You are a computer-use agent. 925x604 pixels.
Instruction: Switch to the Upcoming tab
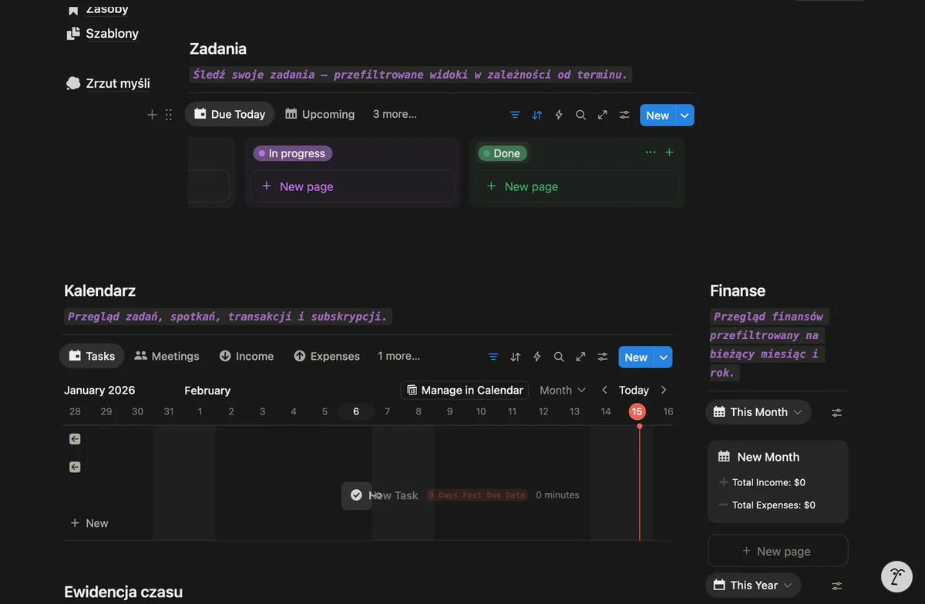coord(320,114)
